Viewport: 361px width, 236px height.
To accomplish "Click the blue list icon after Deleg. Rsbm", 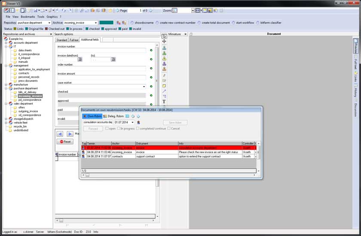I will click(x=127, y=116).
